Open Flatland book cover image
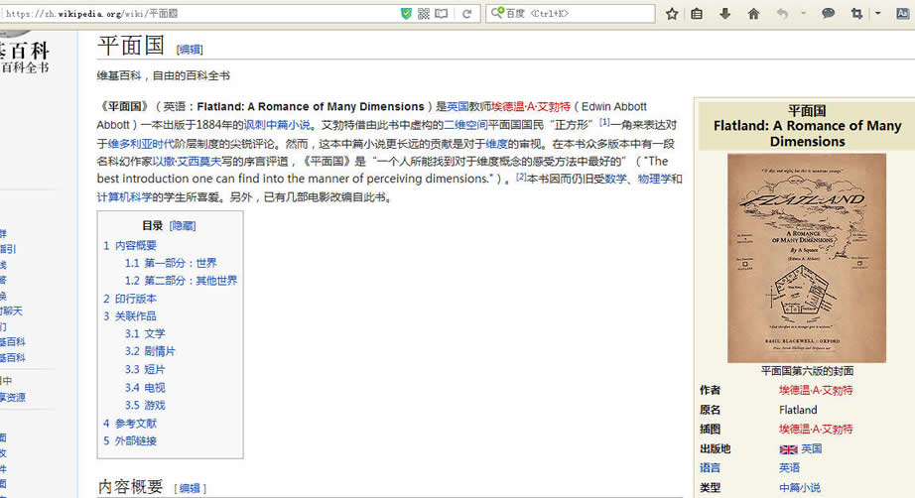The width and height of the screenshot is (915, 498). click(807, 258)
